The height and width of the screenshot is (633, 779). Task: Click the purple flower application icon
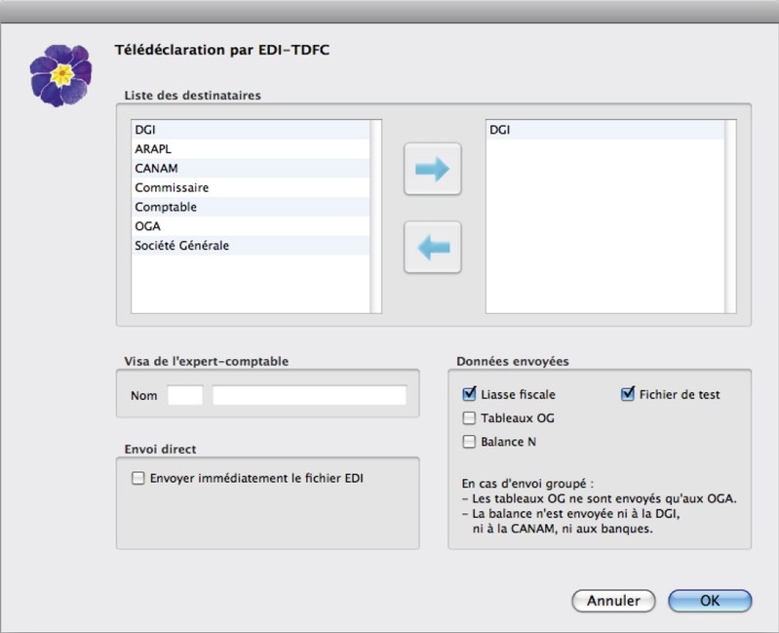click(x=60, y=75)
